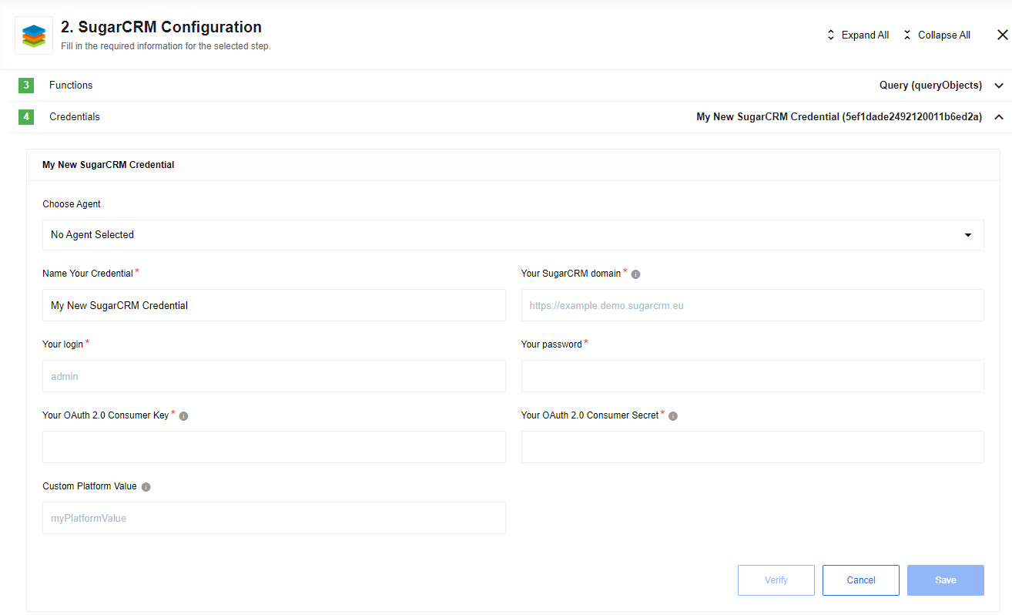Click the info icon beside Your SugarCRM domain
The image size is (1012, 615).
[x=635, y=273]
